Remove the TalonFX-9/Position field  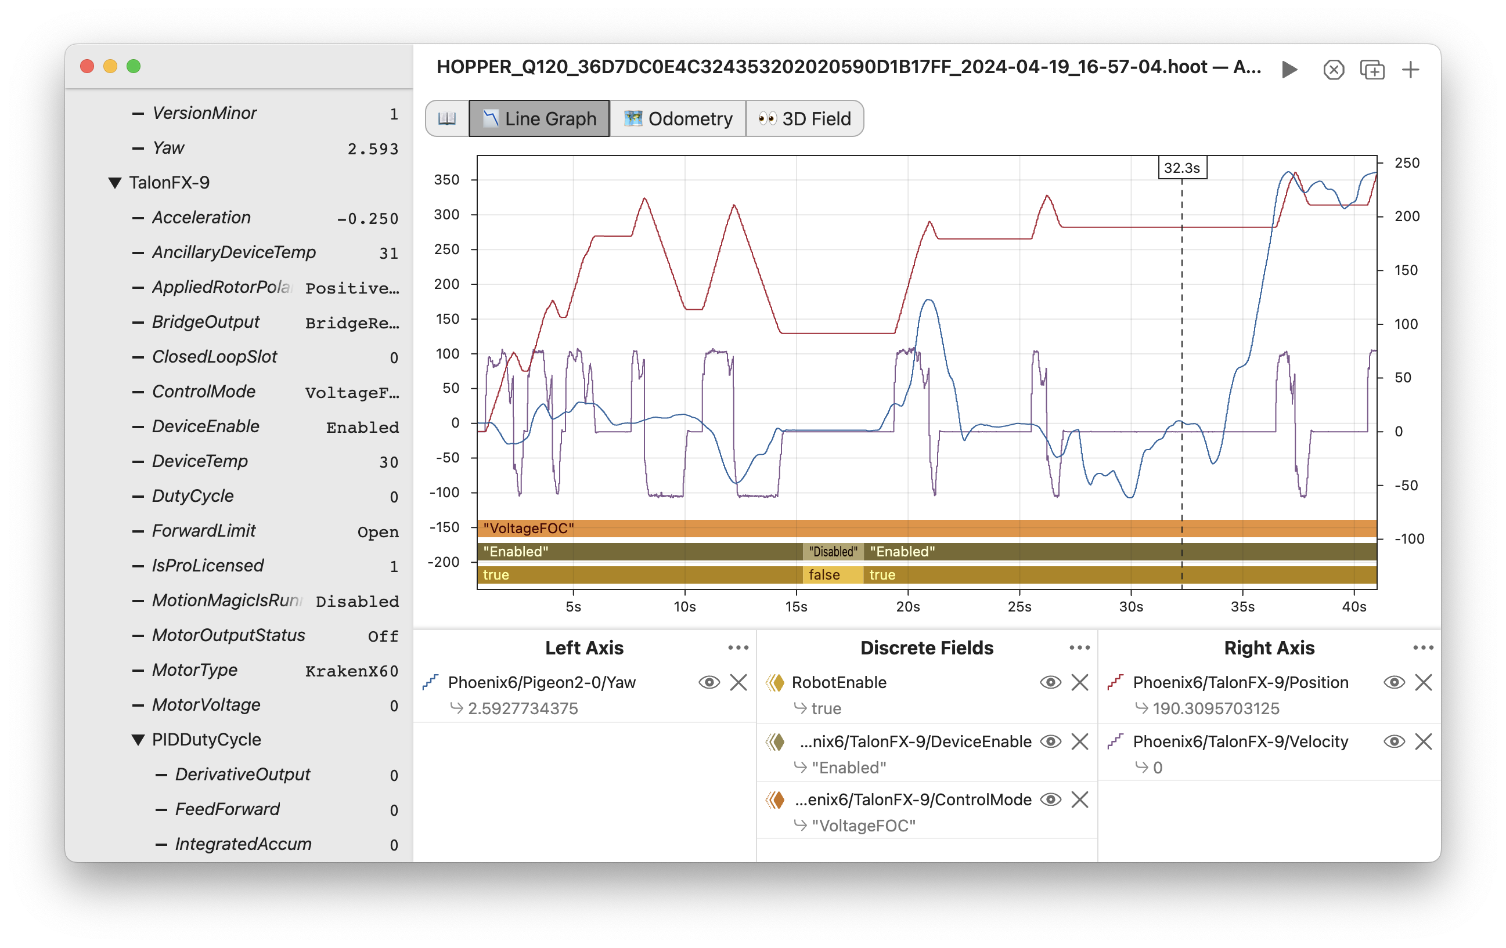pos(1424,682)
